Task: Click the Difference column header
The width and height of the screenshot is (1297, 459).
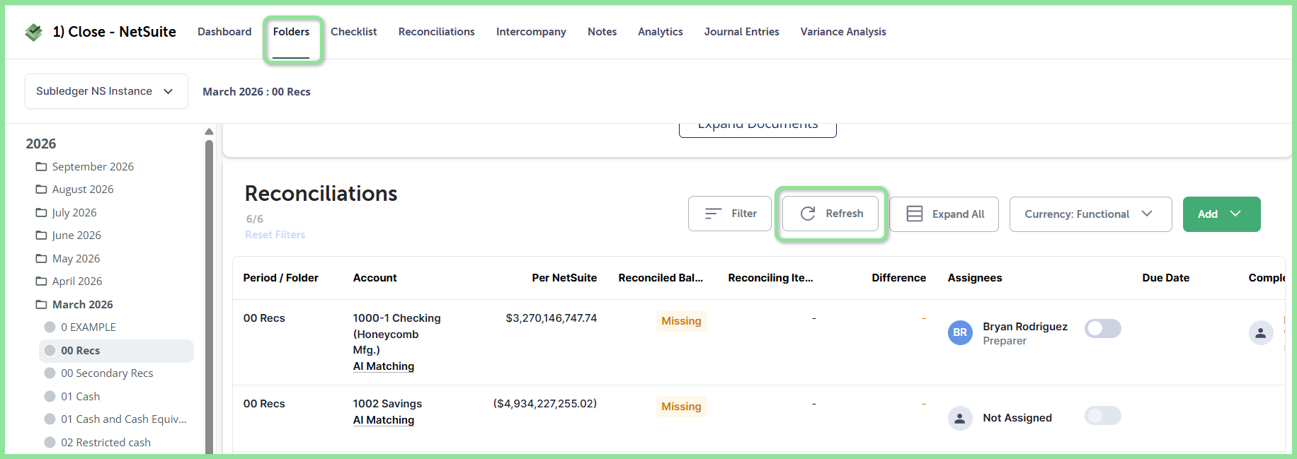Action: [x=898, y=278]
